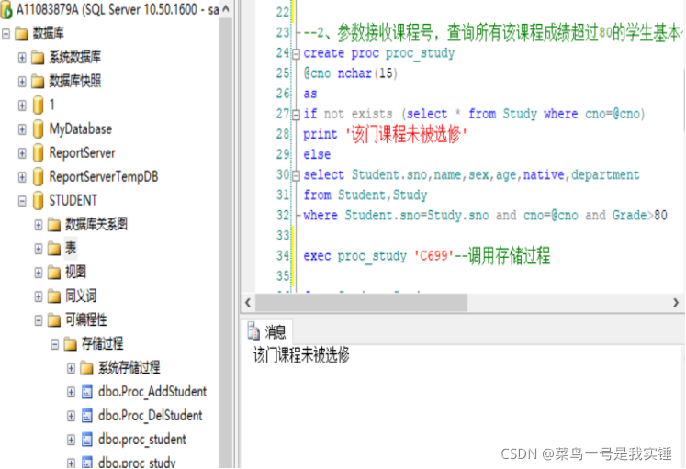
Task: Collapse the STUDENT database node
Action: point(22,201)
